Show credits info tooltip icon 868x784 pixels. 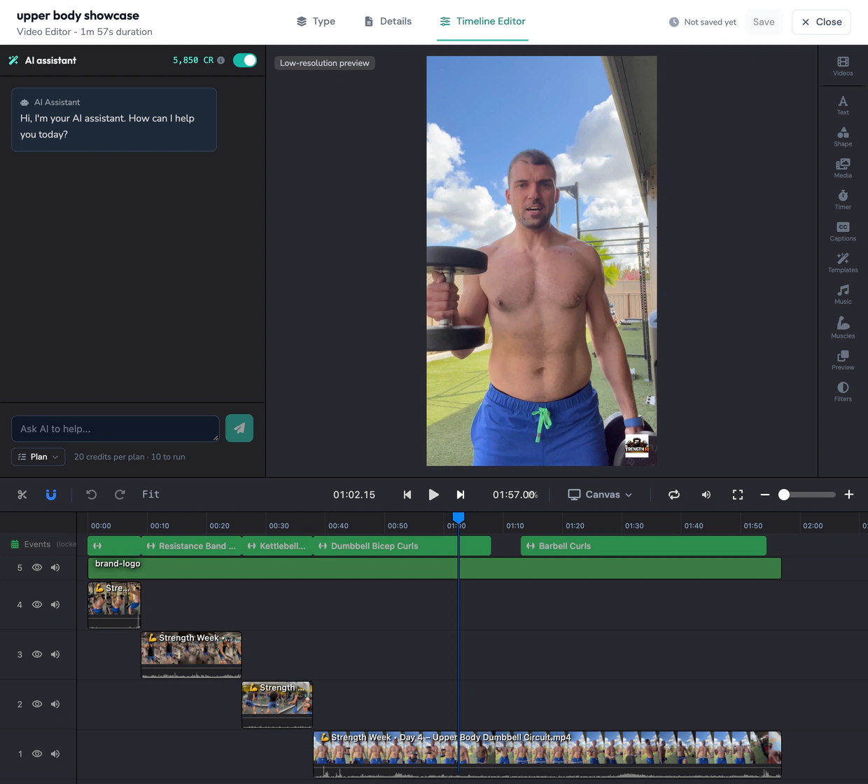point(221,60)
